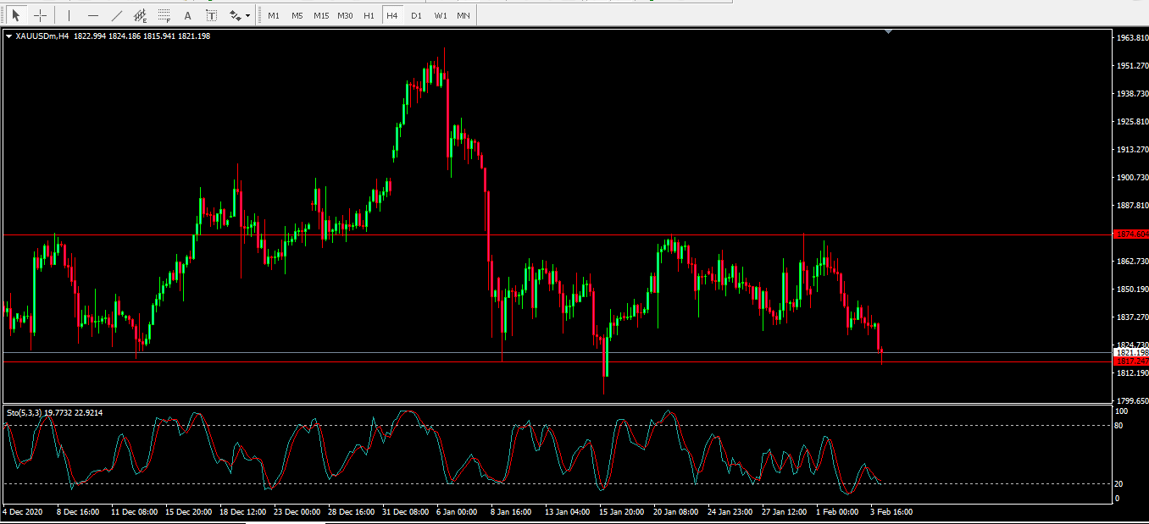This screenshot has height=524, width=1149.
Task: Activate the crosshair tool
Action: [x=40, y=15]
